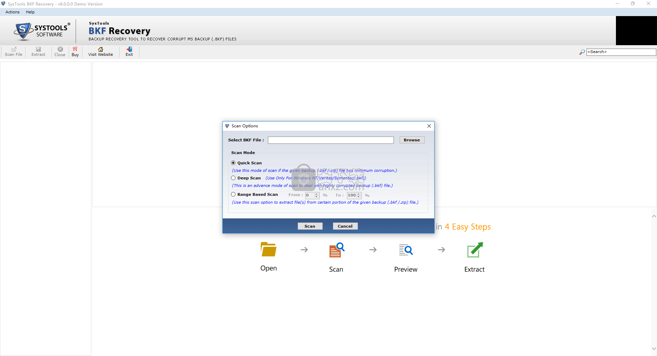The height and width of the screenshot is (356, 657).
Task: Decrease the From percentage spinner
Action: [x=317, y=197]
